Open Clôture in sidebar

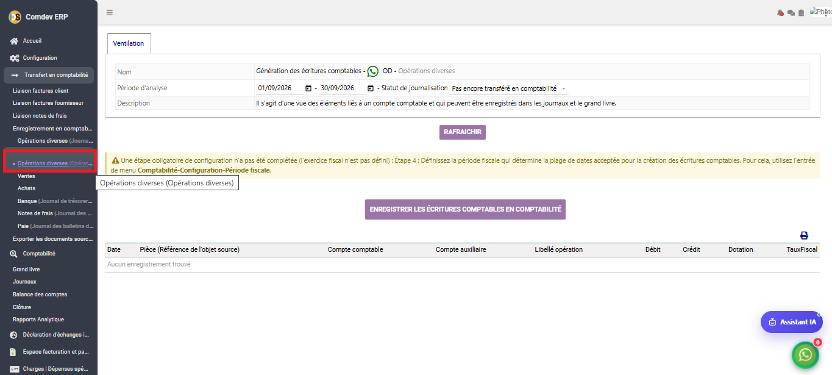tap(22, 307)
